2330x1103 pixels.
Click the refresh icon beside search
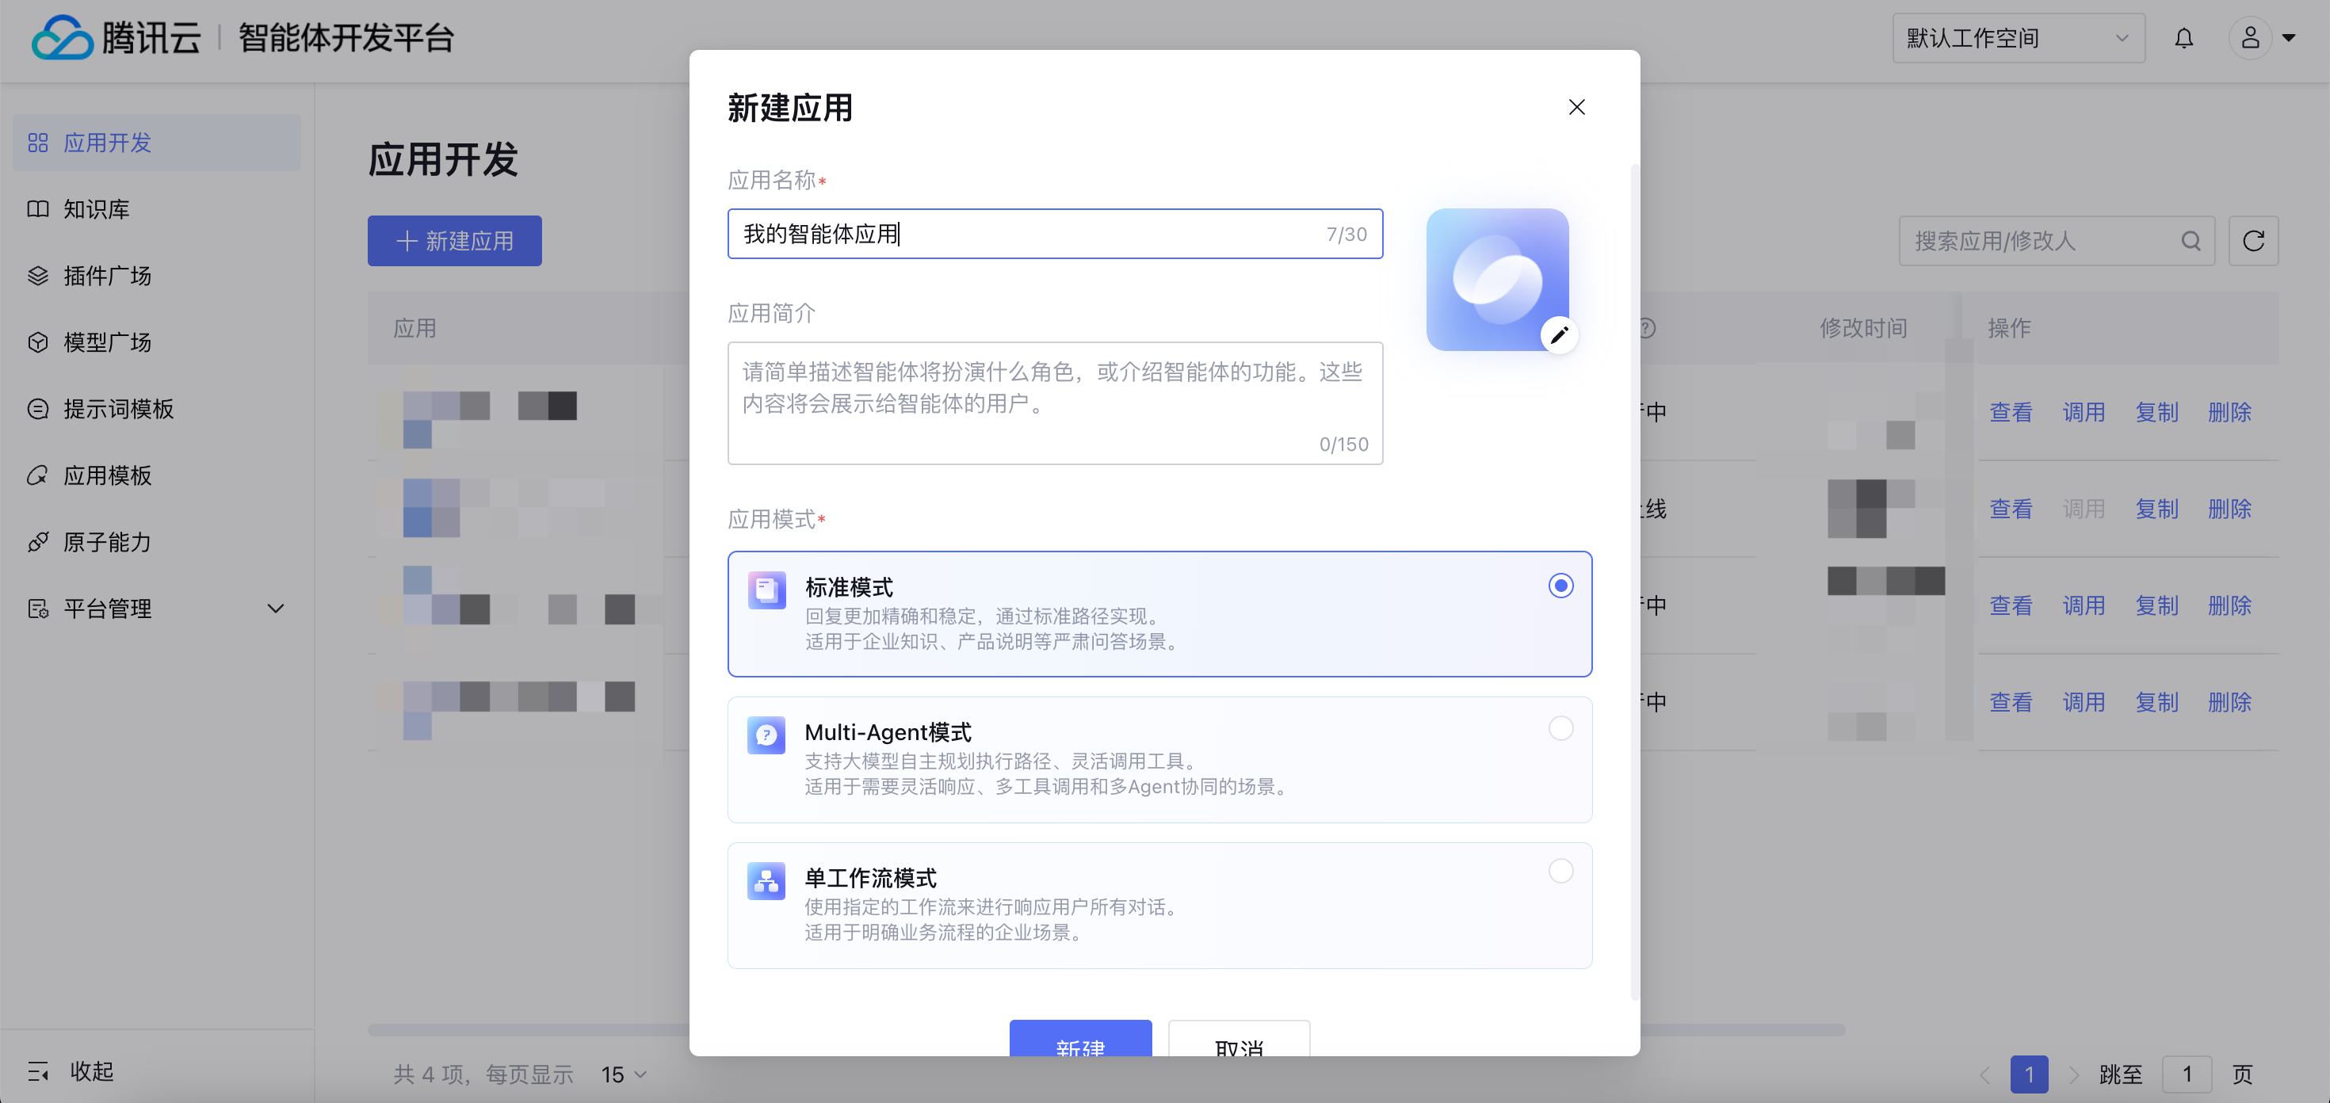coord(2252,241)
